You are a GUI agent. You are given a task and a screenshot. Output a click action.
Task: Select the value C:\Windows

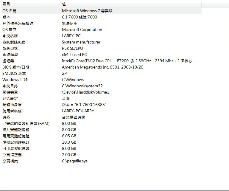(73, 80)
